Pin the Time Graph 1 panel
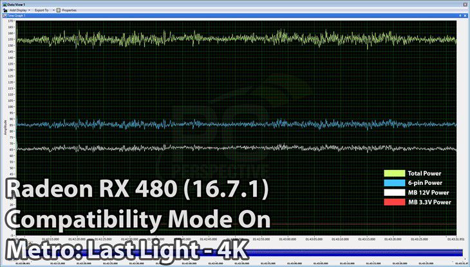Image resolution: width=470 pixels, height=267 pixels. (460, 15)
